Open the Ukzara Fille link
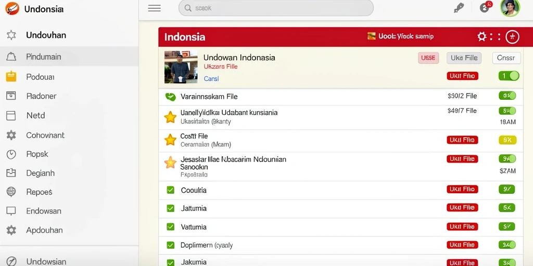 [221, 66]
